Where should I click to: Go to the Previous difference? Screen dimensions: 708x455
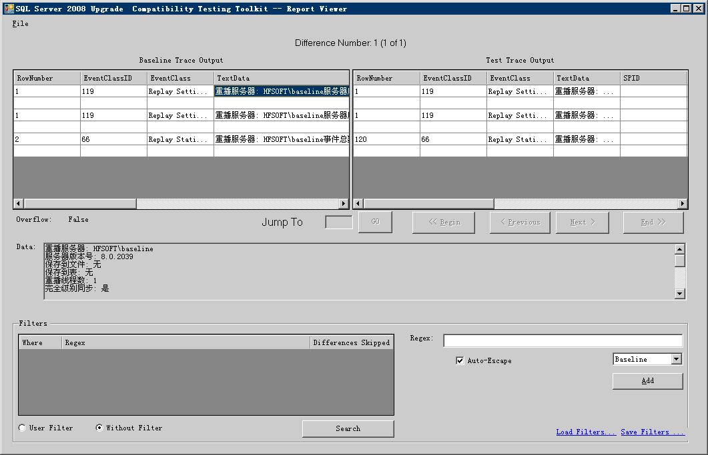tap(520, 223)
